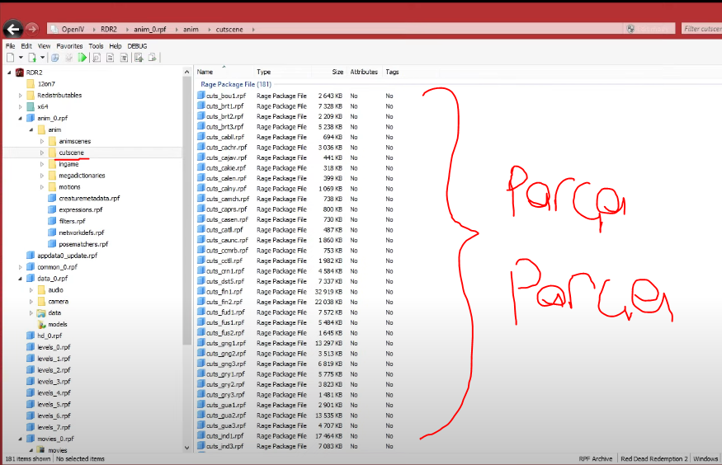
Task: Click RDR2 in the breadcrumb path
Action: (x=109, y=29)
